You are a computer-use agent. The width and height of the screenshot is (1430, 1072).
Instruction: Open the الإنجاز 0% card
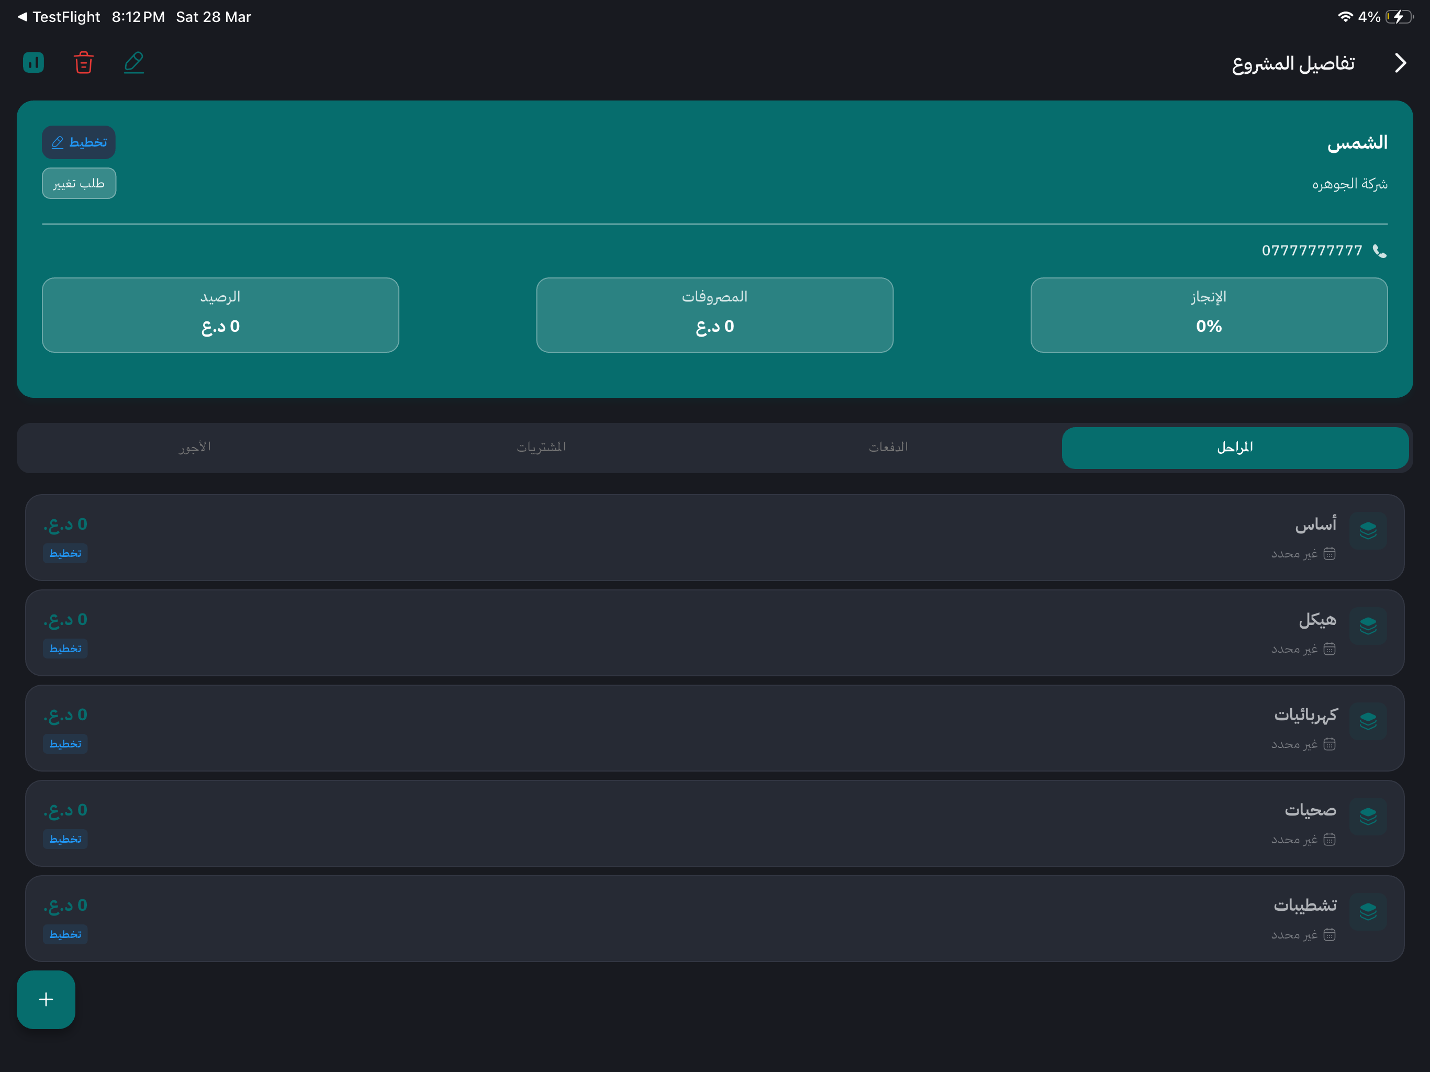tap(1209, 315)
